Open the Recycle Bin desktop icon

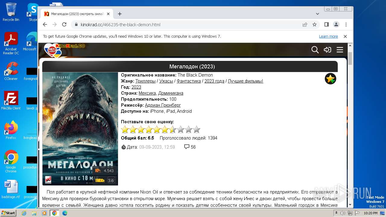pos(11,12)
